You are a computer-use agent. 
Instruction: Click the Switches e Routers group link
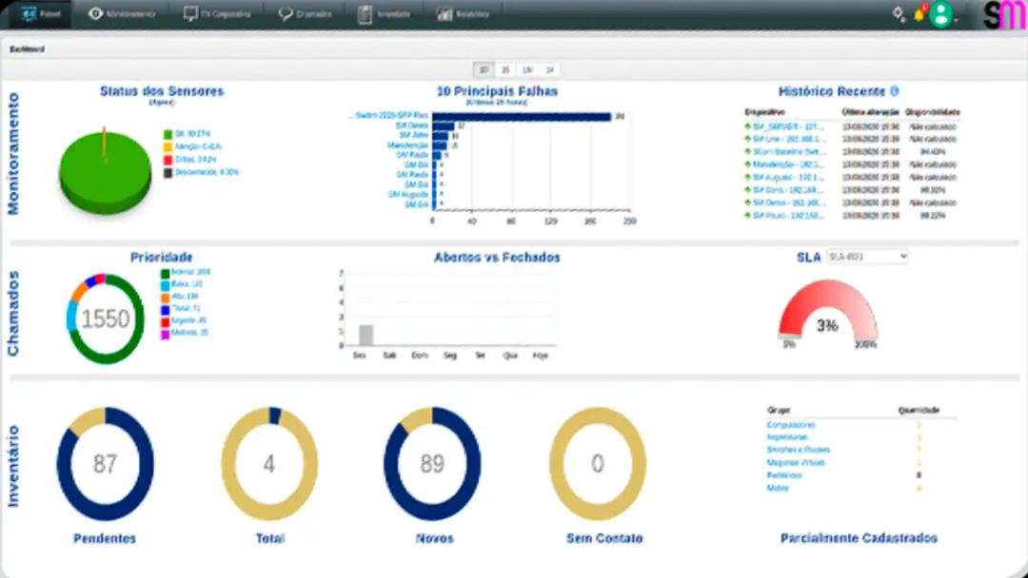coord(798,450)
